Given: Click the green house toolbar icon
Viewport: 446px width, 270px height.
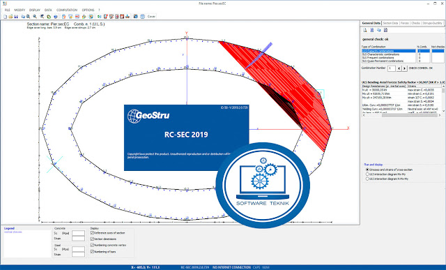Looking at the screenshot, I should tap(49, 17).
